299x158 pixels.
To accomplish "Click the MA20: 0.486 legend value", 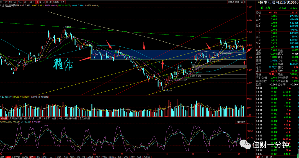I will (x=51, y=6).
